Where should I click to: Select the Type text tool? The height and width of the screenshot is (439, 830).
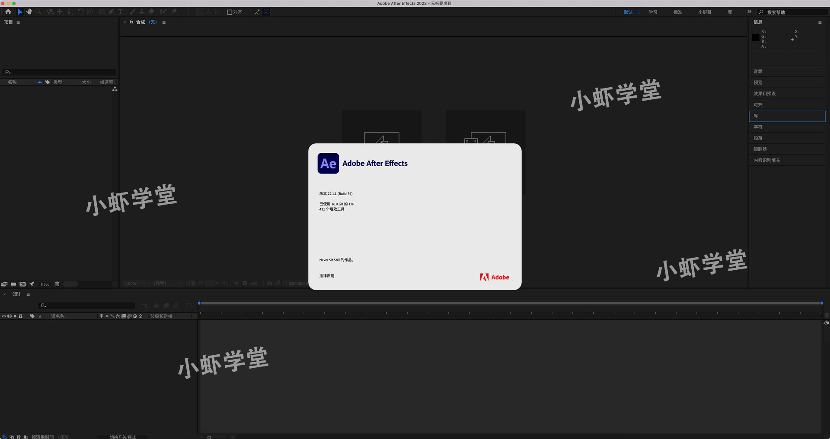pos(121,12)
